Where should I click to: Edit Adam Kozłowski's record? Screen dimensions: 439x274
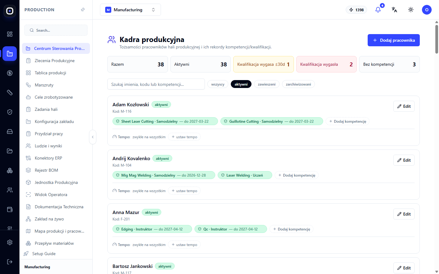(x=404, y=106)
